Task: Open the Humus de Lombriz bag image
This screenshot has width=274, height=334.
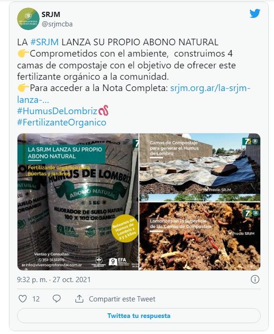Action: pyautogui.click(x=78, y=202)
